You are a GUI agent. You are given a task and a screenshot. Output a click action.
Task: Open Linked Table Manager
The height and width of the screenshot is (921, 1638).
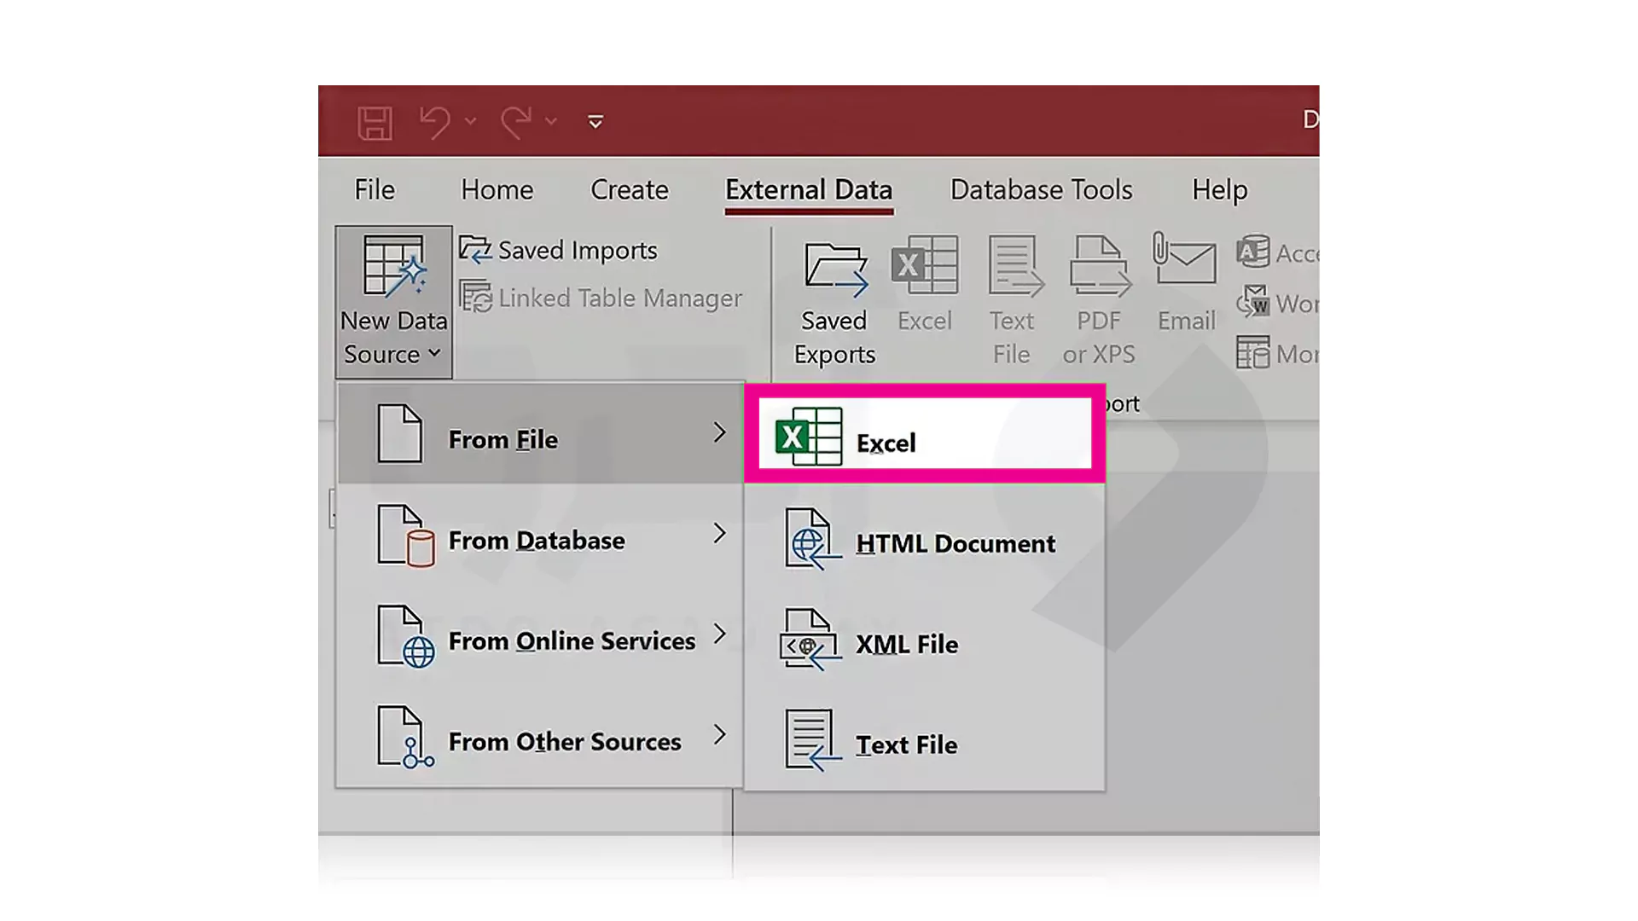[x=601, y=298]
